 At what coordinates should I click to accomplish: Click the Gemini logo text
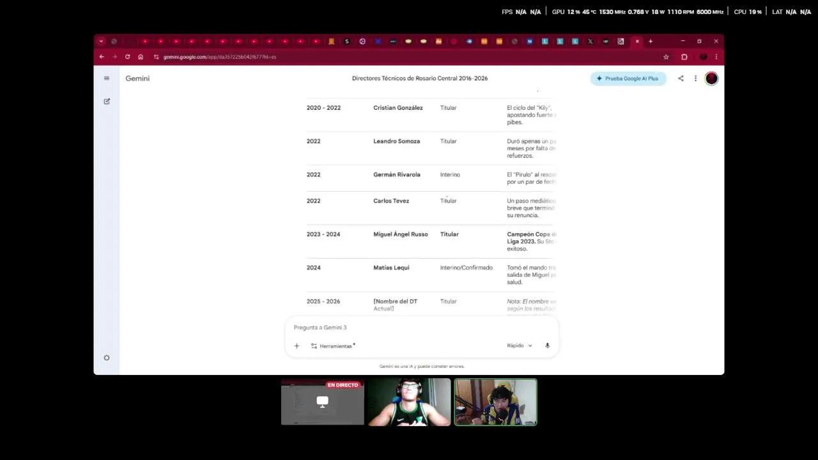tap(137, 79)
